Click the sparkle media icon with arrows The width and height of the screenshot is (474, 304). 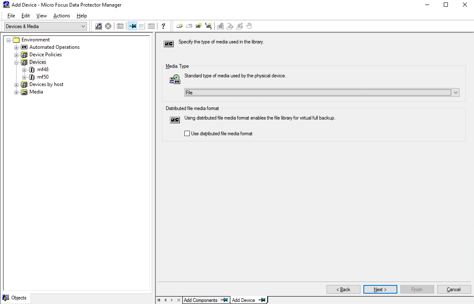[x=208, y=26]
